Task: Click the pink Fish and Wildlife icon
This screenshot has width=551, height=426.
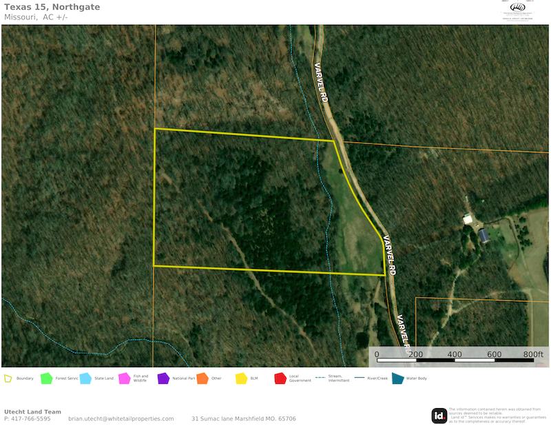Action: click(x=124, y=378)
